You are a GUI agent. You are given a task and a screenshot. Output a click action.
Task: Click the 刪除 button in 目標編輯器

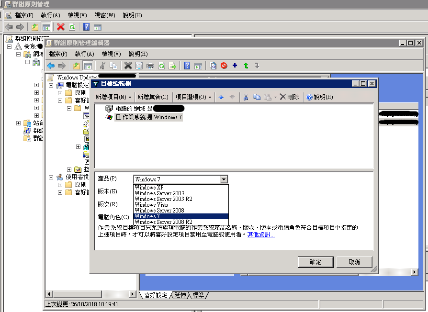(289, 97)
